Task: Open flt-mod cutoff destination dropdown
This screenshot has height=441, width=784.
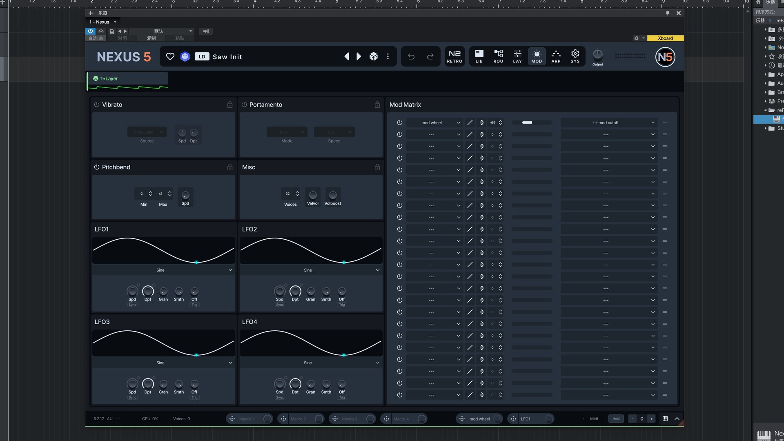Action: tap(608, 122)
